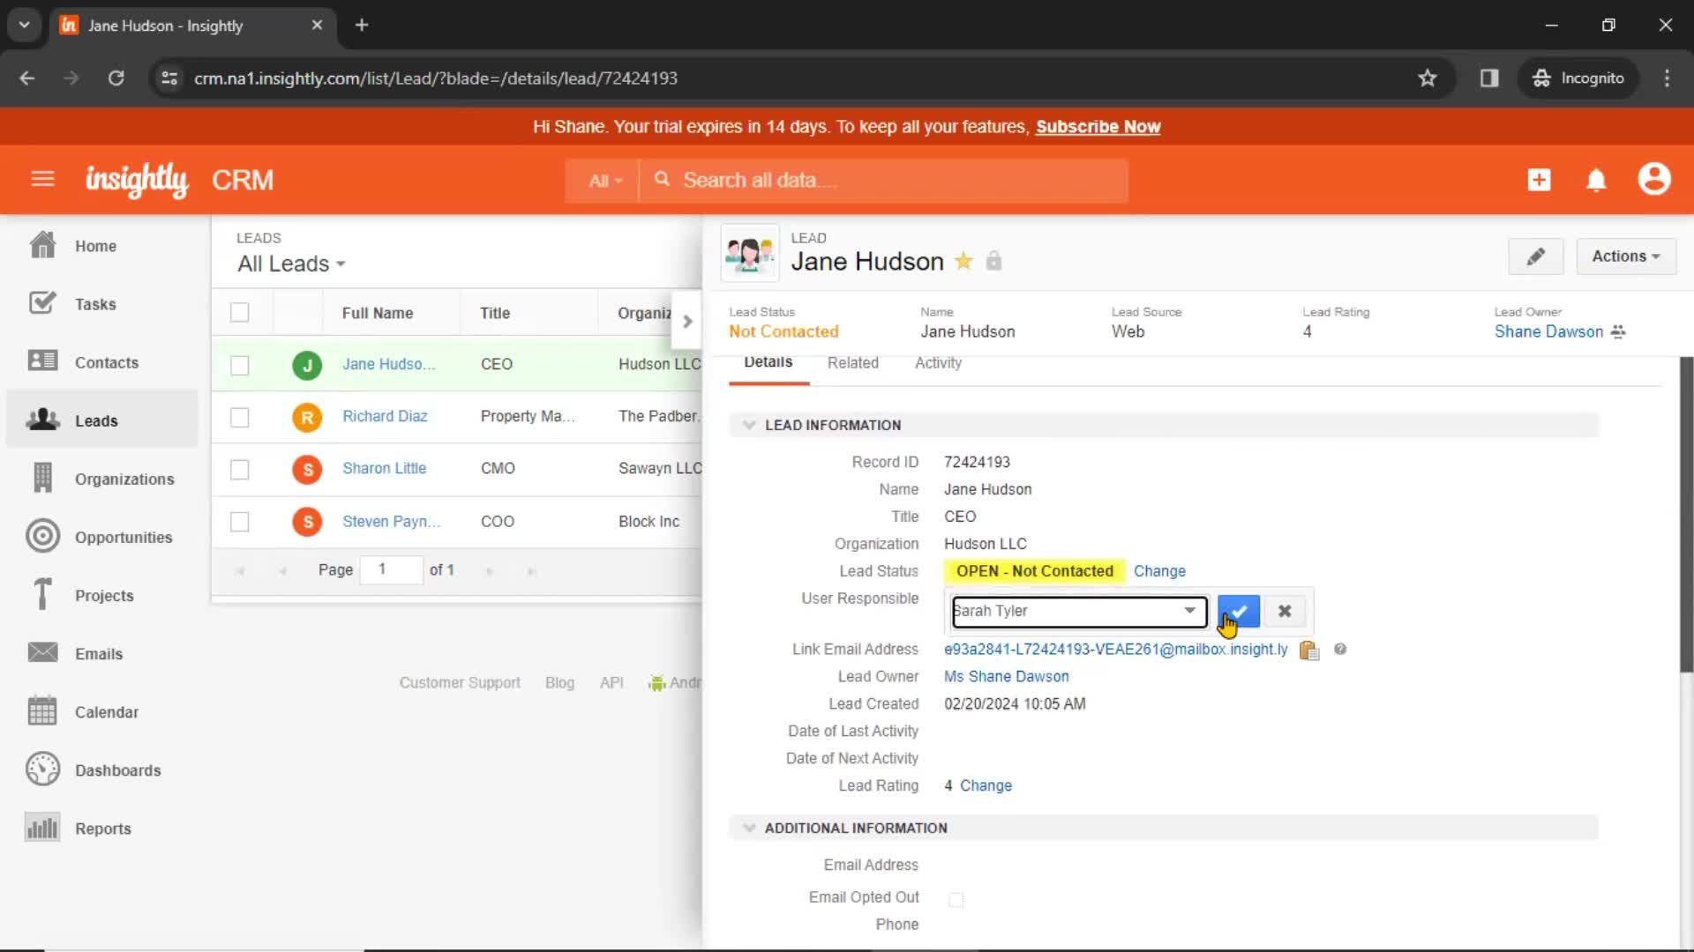Open a new browser tab
Viewport: 1694px width, 952px height.
(362, 25)
